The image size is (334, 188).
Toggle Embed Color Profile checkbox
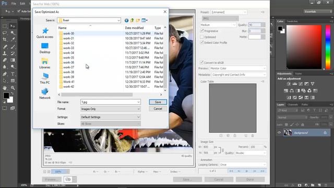pyautogui.click(x=202, y=43)
